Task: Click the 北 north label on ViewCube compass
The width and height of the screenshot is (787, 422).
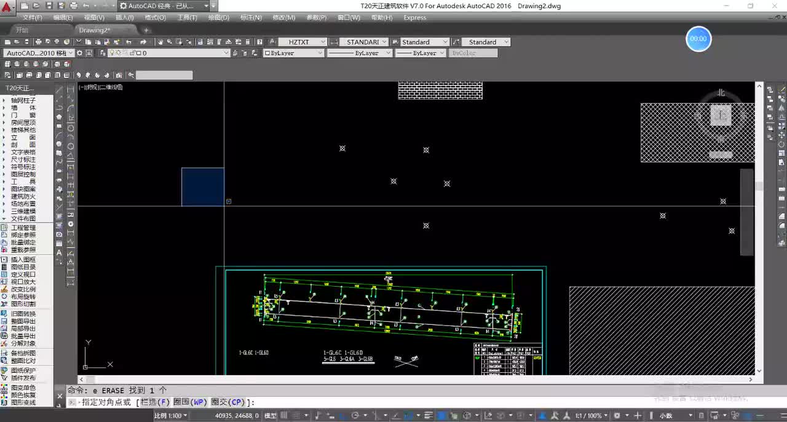Action: coord(721,93)
